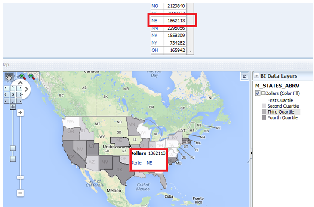Click the shaded Texas (TX) state on map
Viewport: 314px width, 207px height.
pos(119,170)
